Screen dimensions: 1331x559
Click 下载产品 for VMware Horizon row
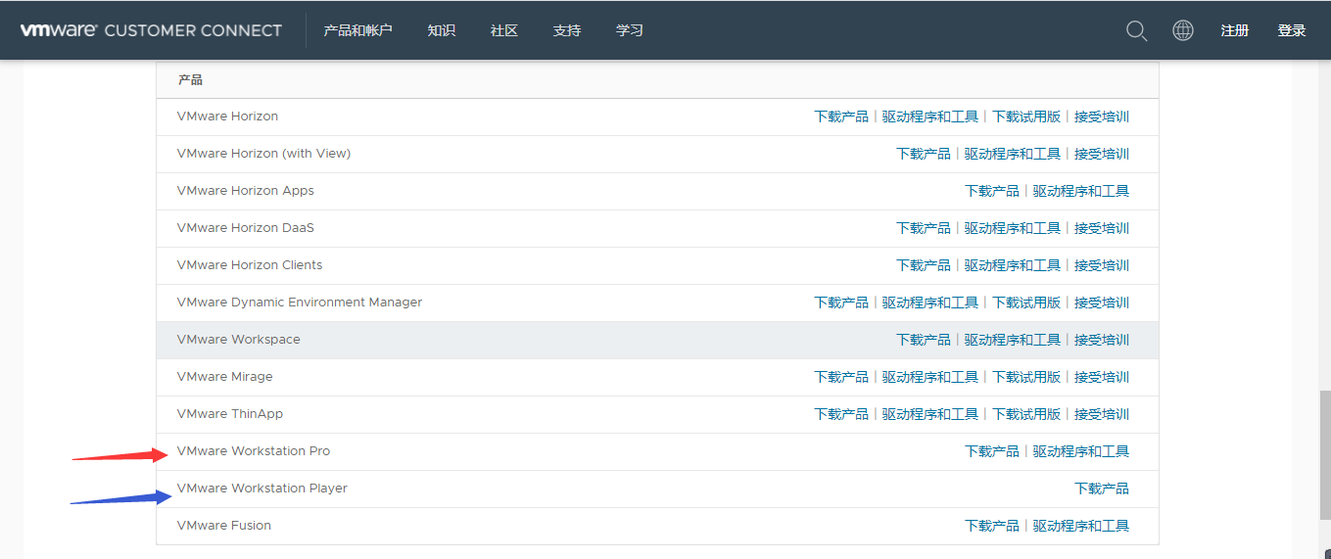[x=841, y=116]
